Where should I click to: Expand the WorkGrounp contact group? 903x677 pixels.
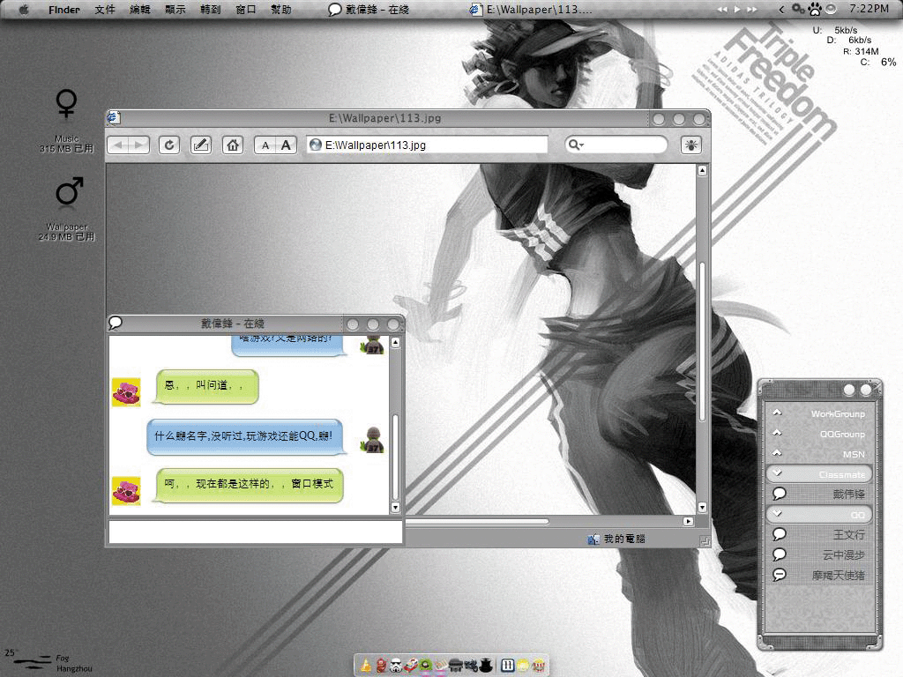click(819, 413)
